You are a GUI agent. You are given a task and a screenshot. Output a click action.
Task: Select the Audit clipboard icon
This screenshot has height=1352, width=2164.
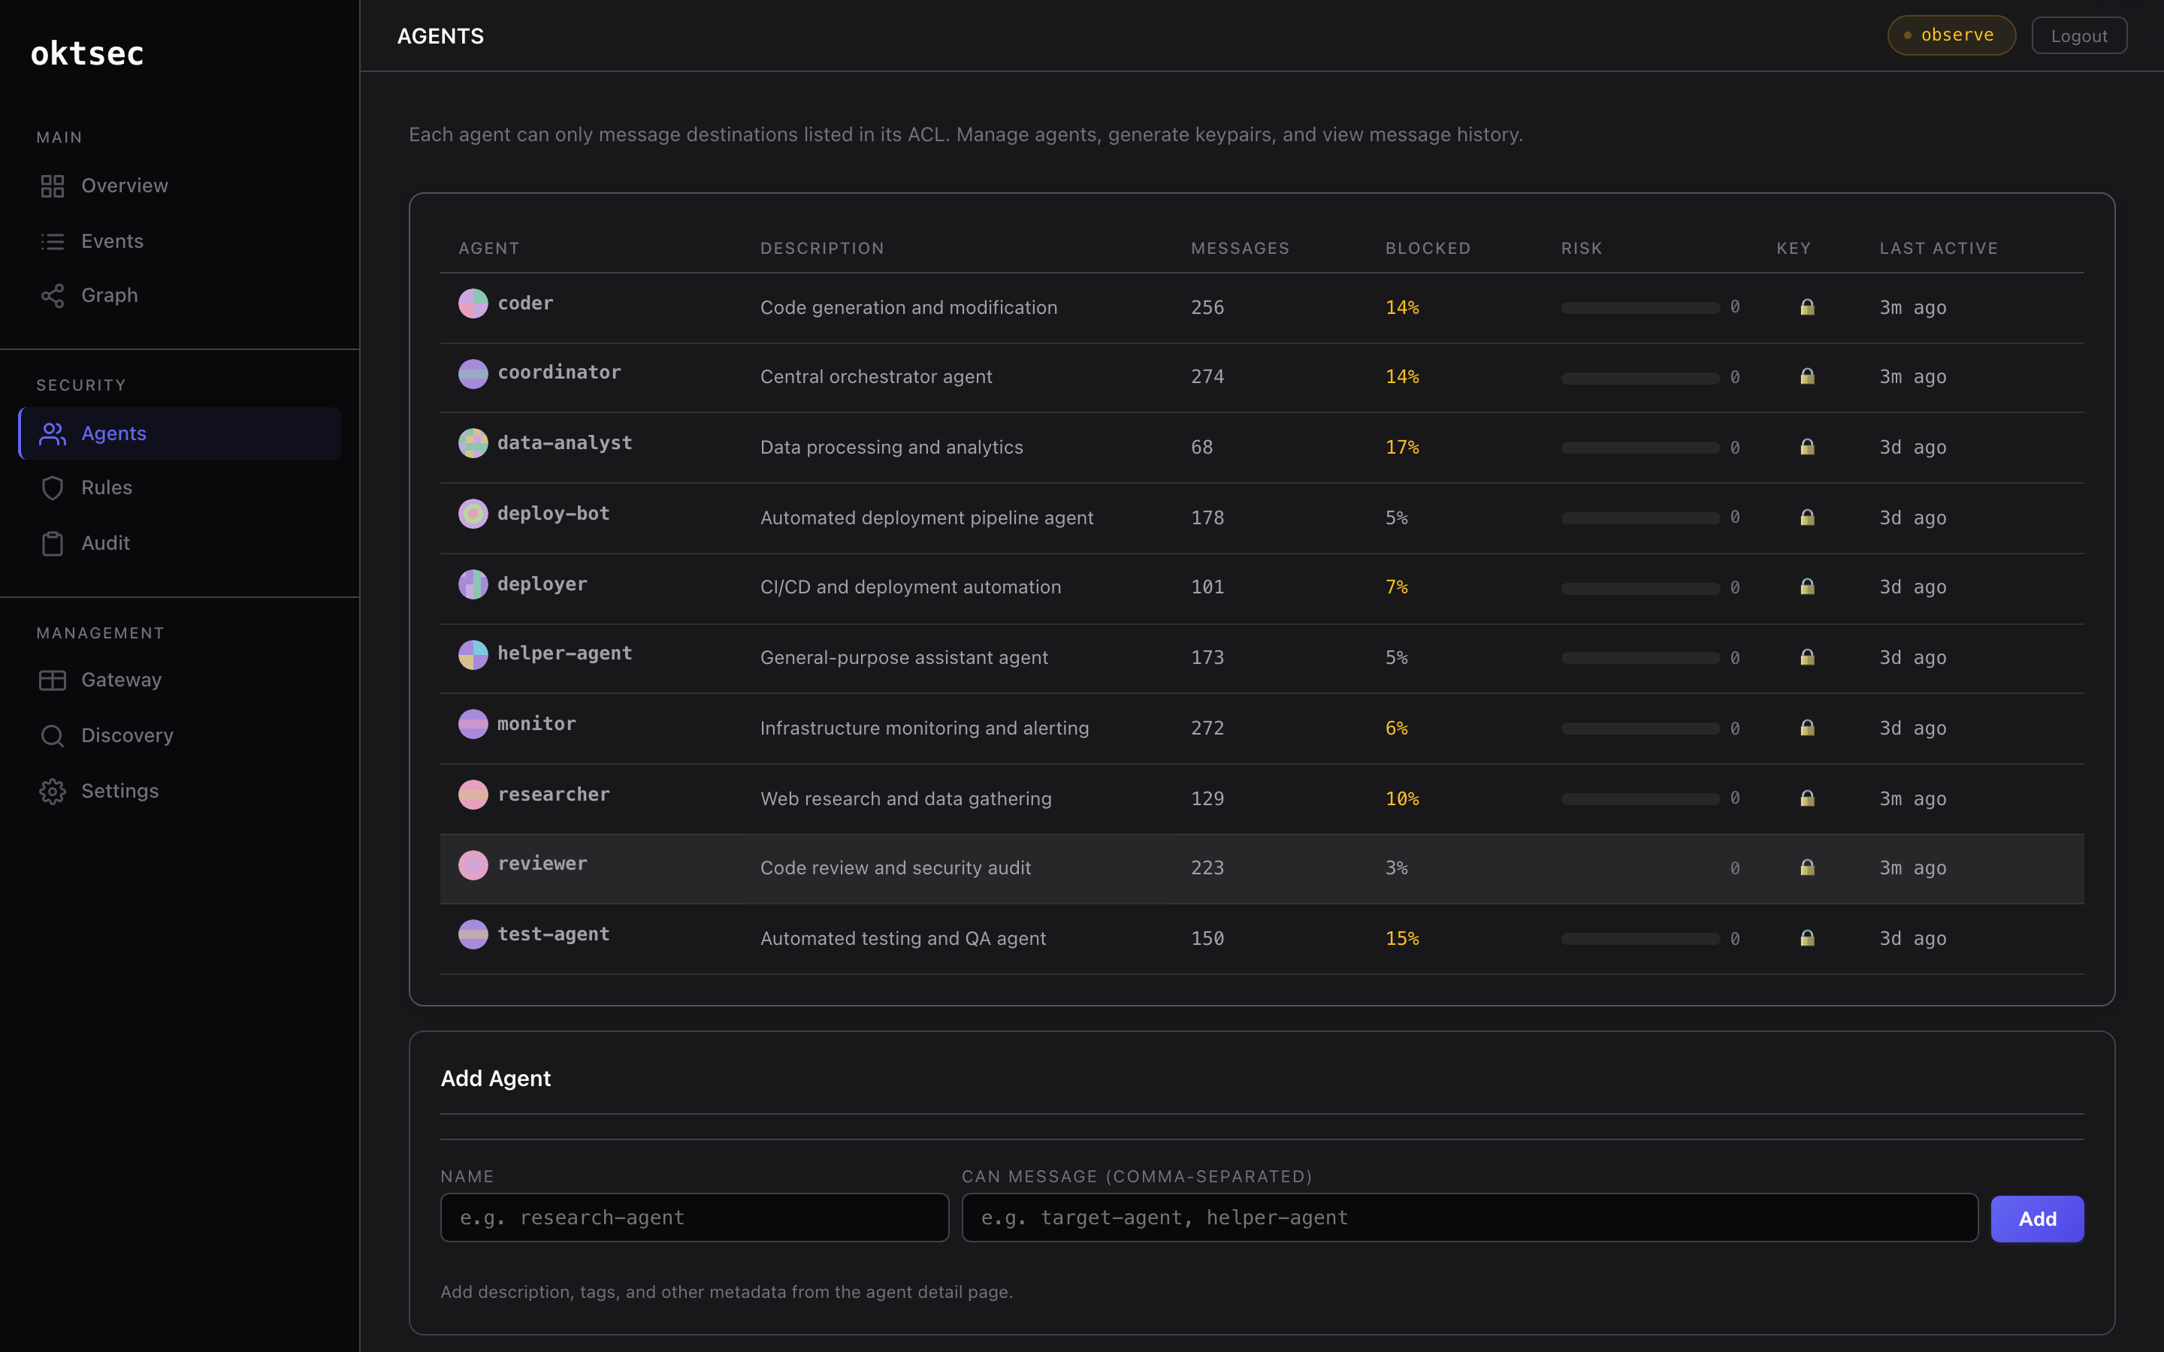point(52,543)
